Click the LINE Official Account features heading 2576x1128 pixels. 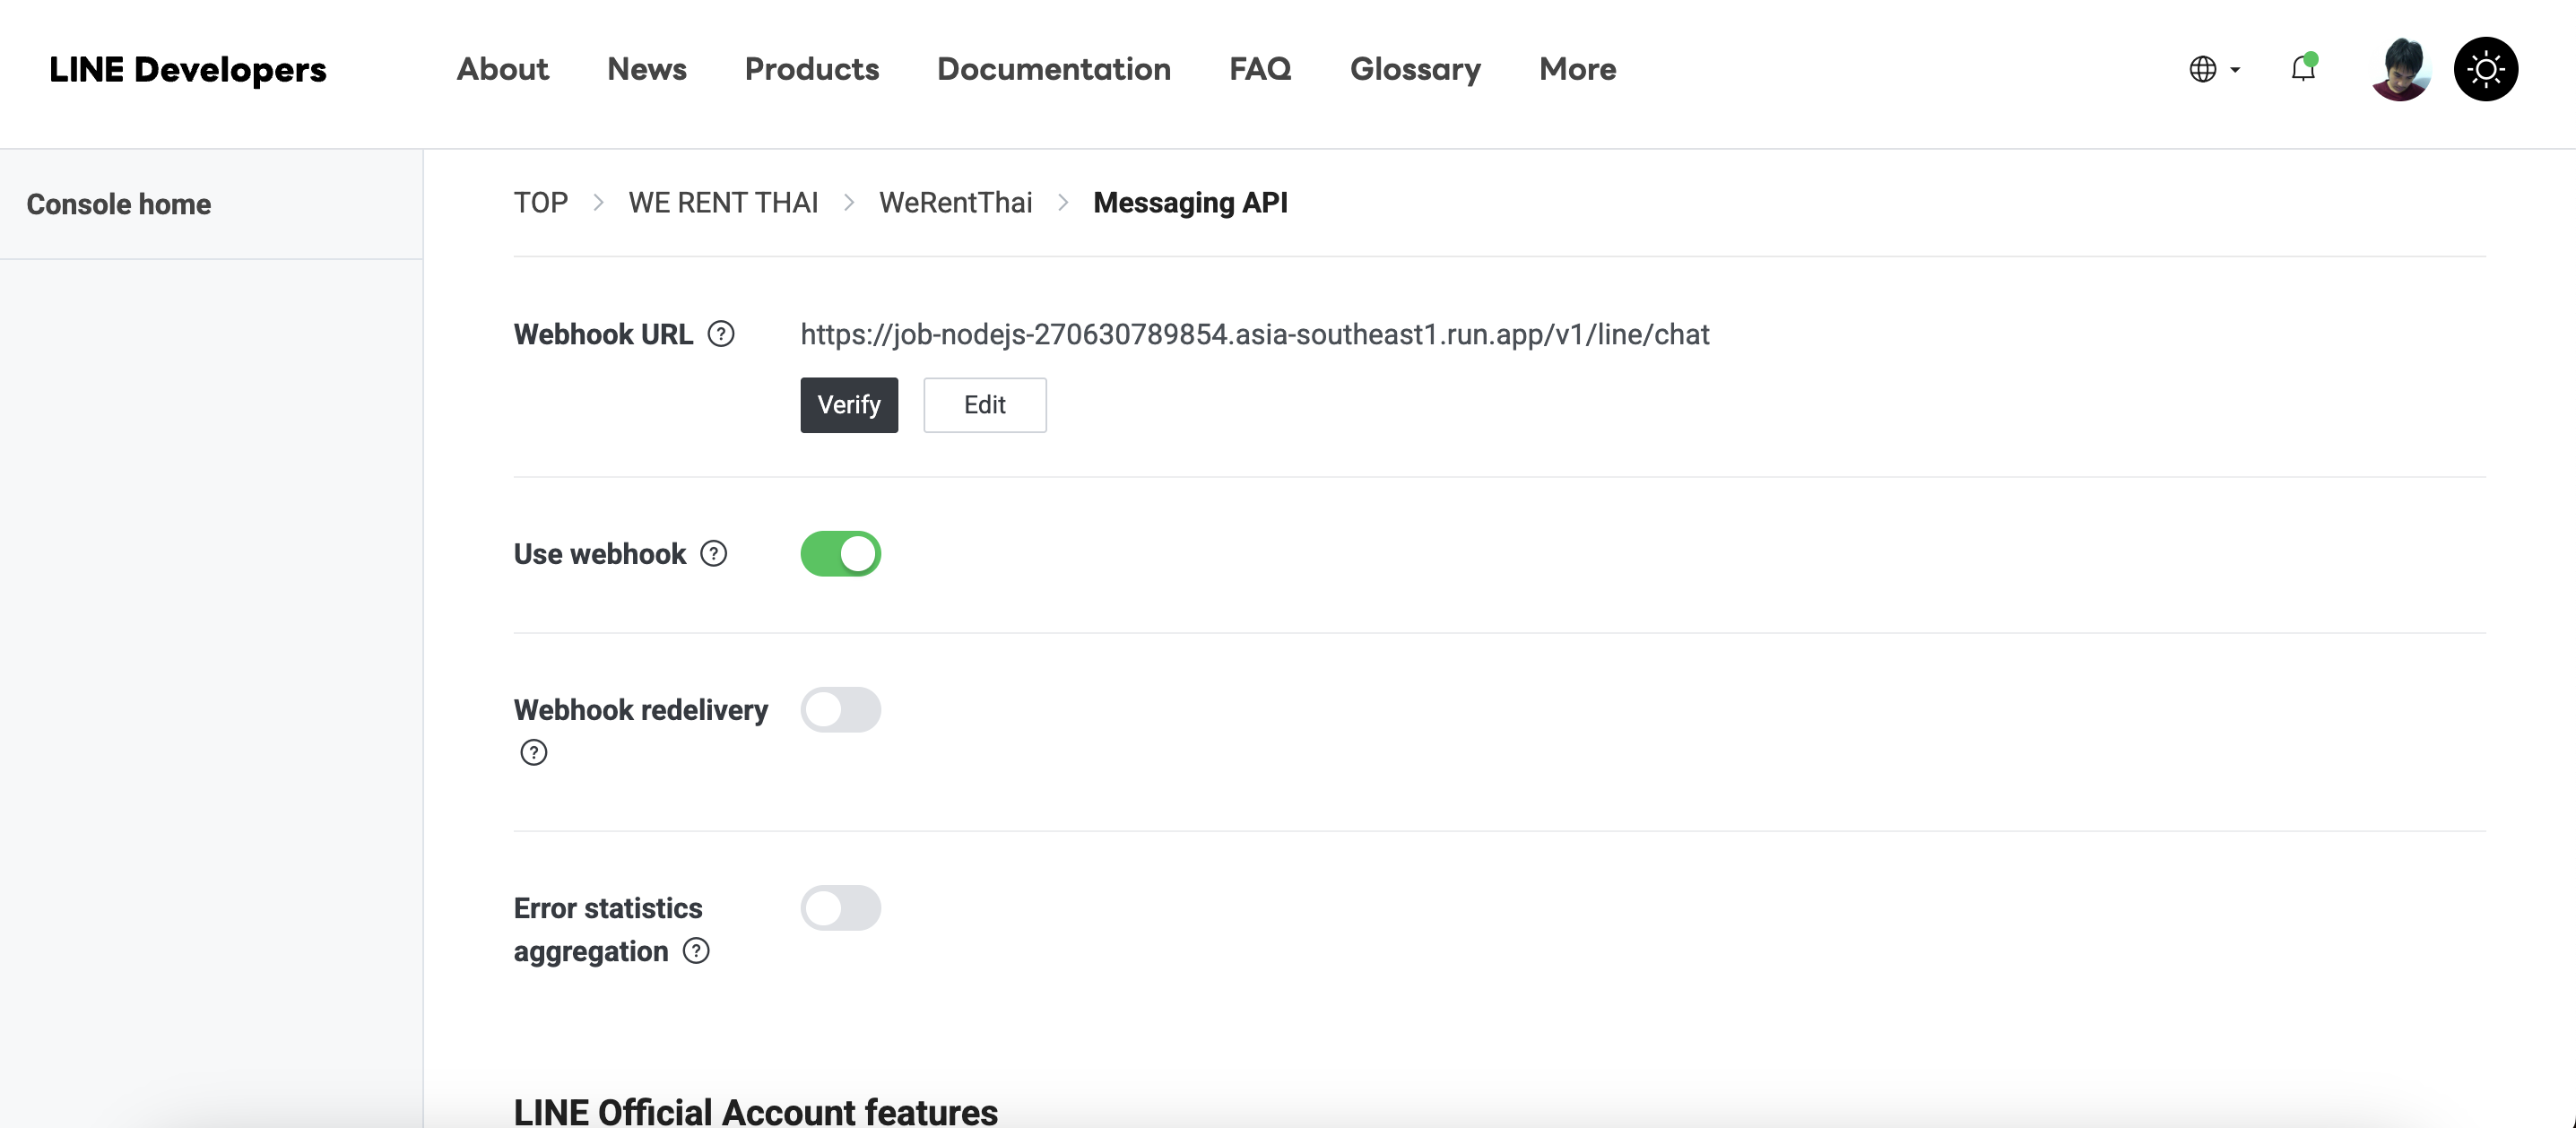tap(756, 1111)
